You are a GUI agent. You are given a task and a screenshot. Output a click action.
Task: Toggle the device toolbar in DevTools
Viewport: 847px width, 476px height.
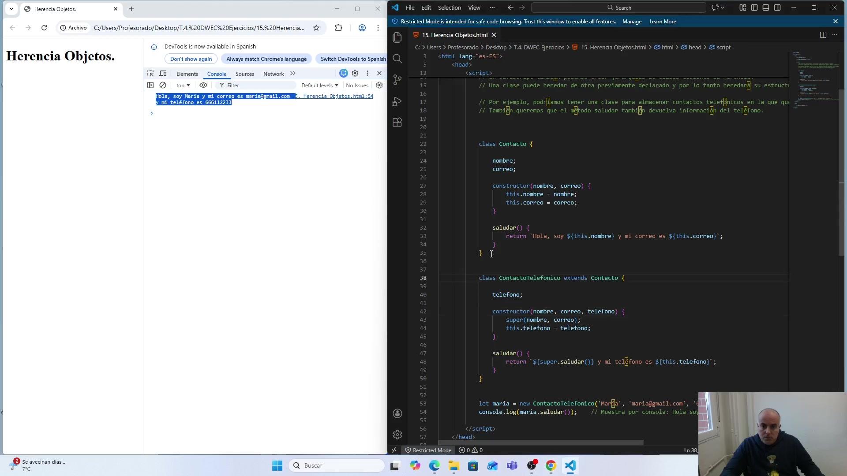[163, 74]
